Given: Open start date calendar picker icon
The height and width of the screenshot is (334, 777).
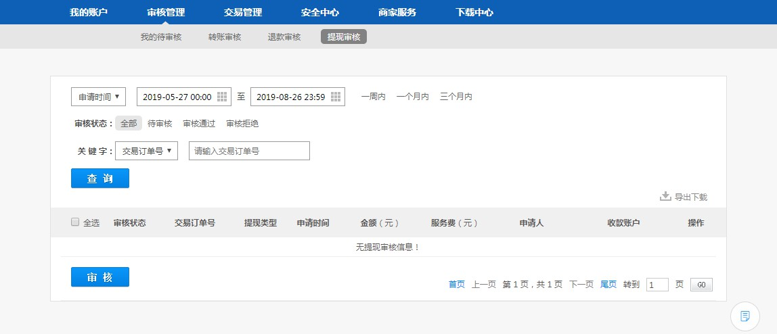Looking at the screenshot, I should (222, 97).
